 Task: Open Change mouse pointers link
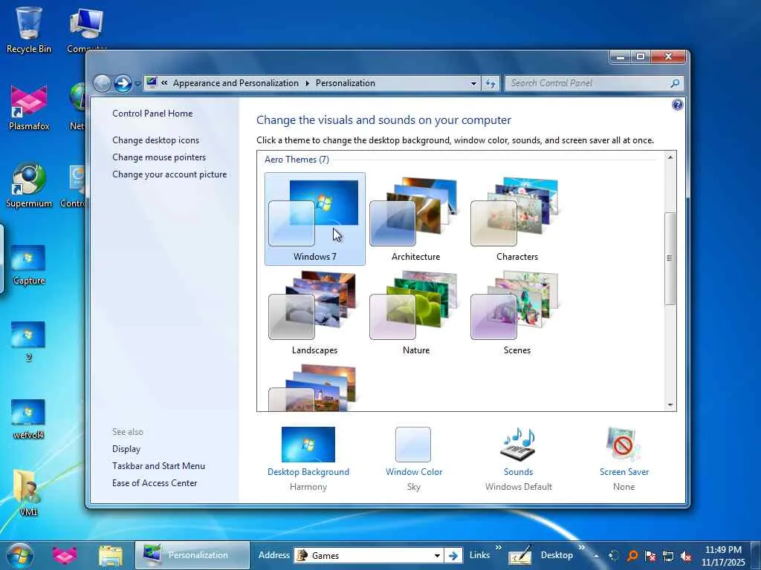[159, 157]
